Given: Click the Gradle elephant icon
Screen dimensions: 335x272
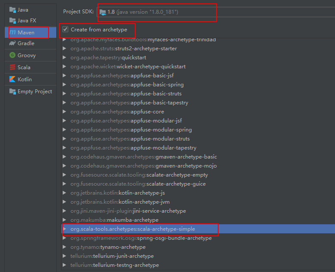Looking at the screenshot, I should click(12, 43).
